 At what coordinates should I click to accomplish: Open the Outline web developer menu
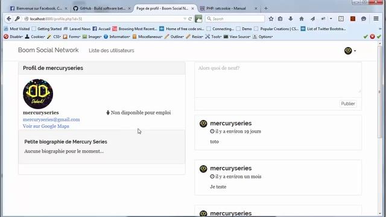[174, 37]
